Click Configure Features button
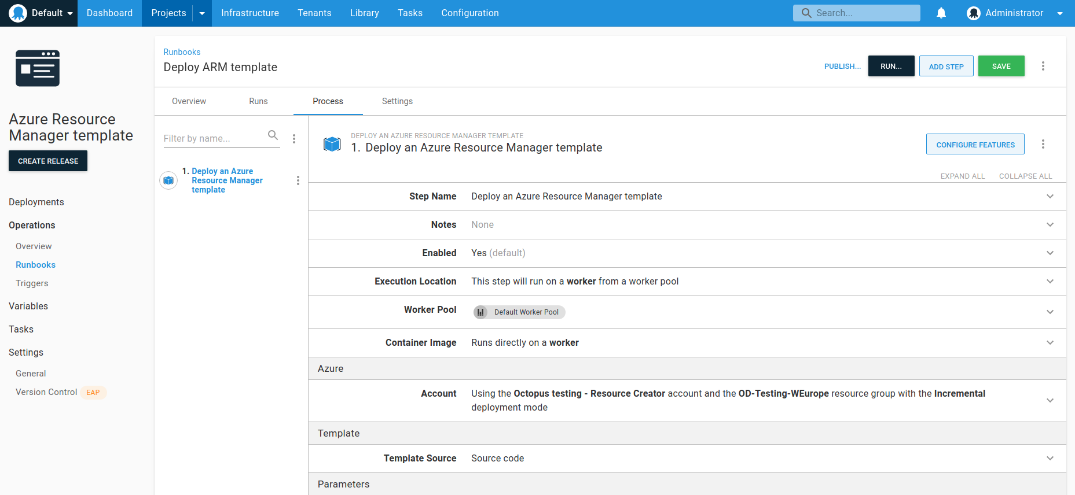Viewport: 1075px width, 495px height. click(975, 144)
